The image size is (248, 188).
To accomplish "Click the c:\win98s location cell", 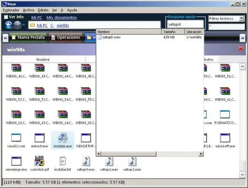I will coord(194,37).
